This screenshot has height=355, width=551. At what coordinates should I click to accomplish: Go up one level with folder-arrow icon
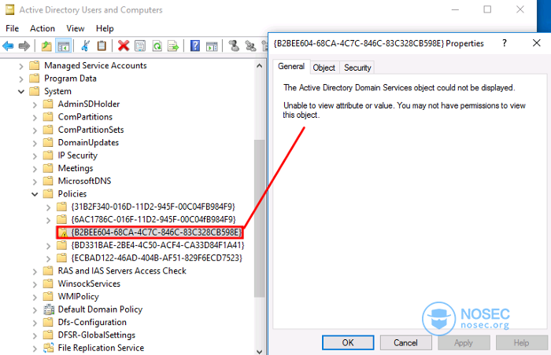pyautogui.click(x=46, y=46)
